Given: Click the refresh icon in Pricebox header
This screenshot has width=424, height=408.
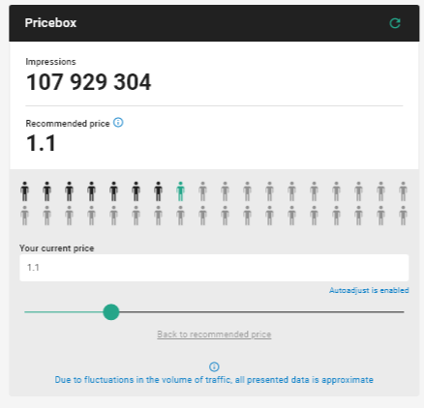Looking at the screenshot, I should click(395, 23).
